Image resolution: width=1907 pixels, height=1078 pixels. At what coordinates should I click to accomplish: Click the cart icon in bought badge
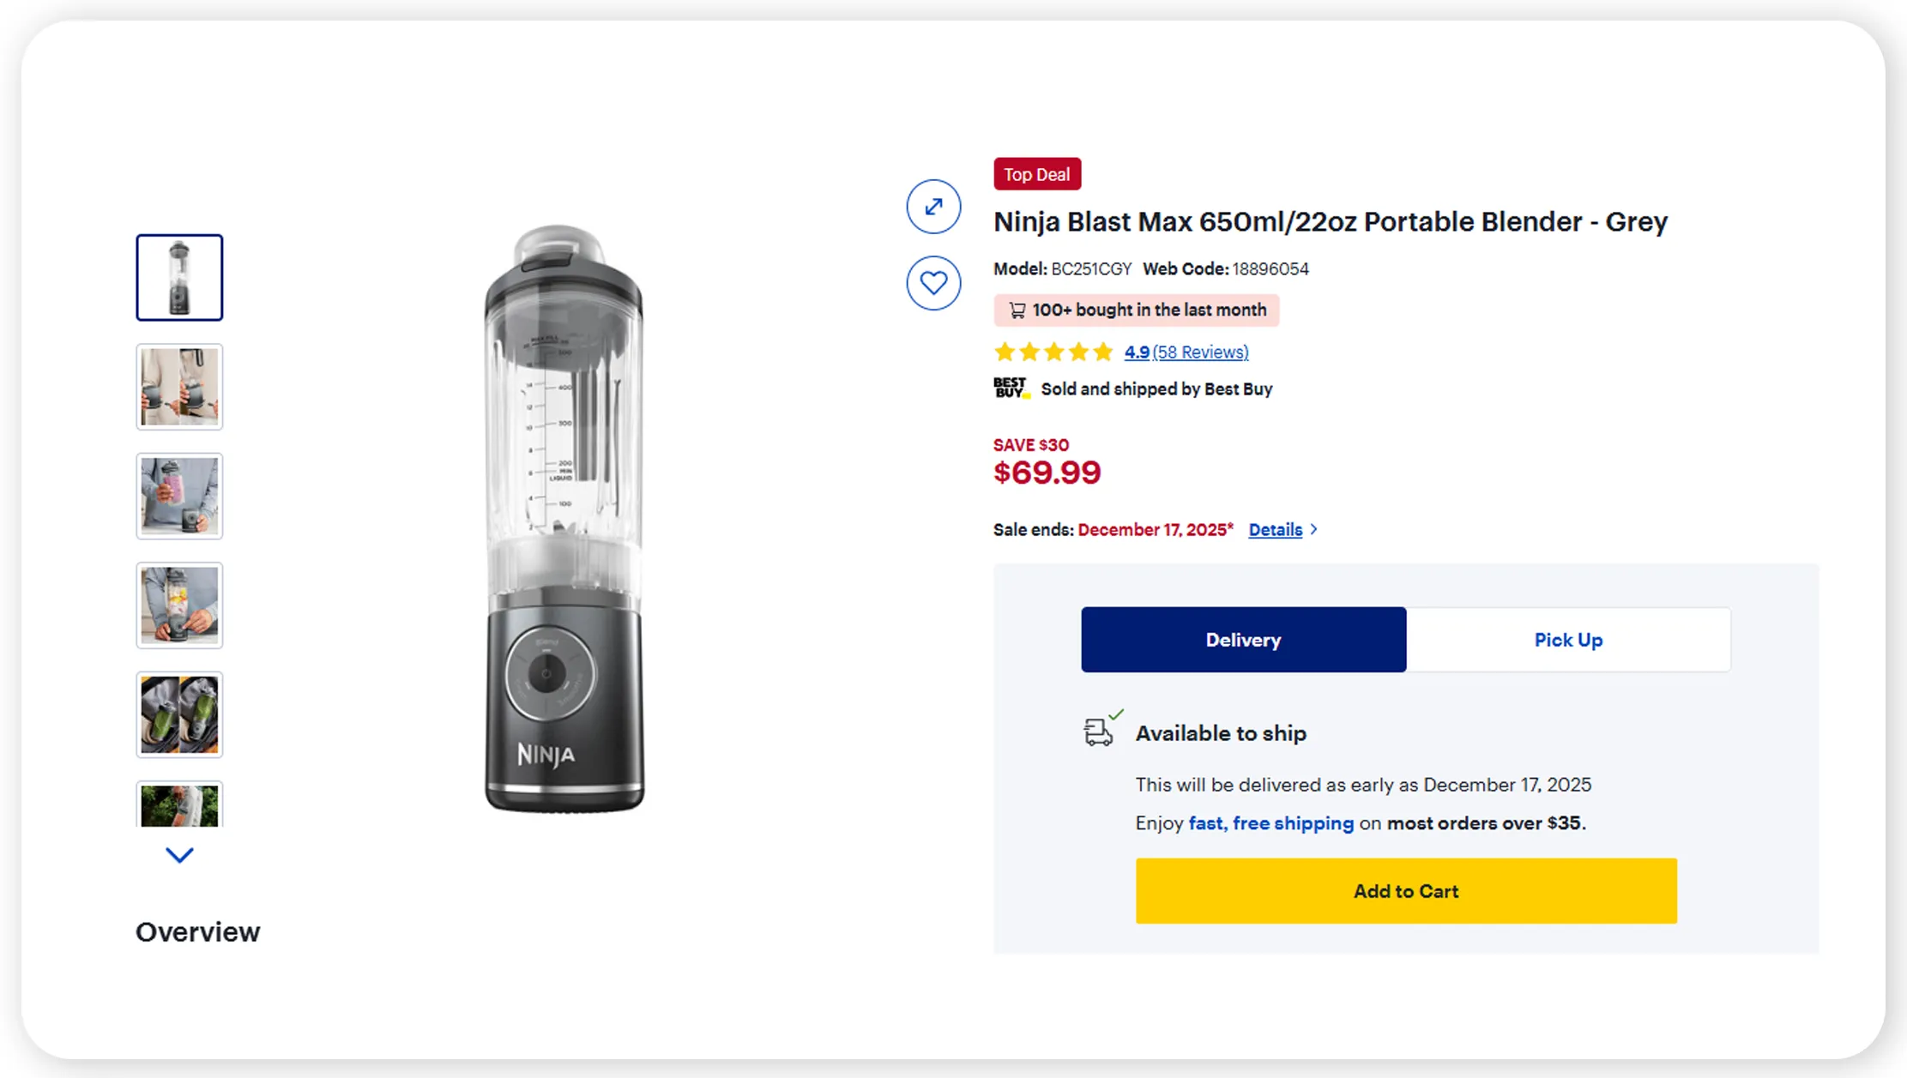[x=1017, y=310]
